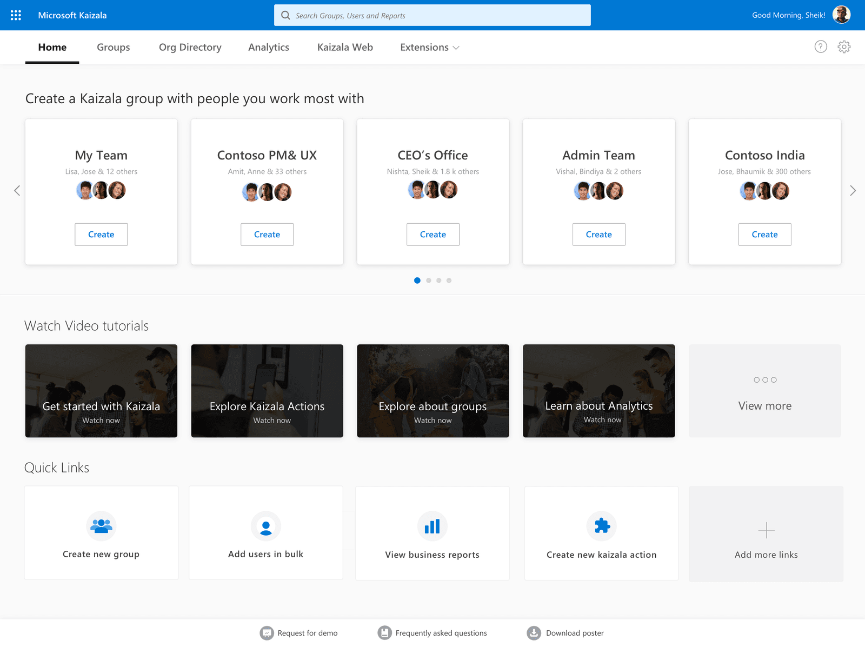Click the Add more links plus icon
The image size is (865, 647).
[x=766, y=530]
